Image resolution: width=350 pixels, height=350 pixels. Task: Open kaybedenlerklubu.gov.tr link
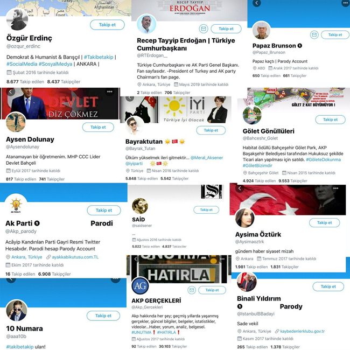302,331
